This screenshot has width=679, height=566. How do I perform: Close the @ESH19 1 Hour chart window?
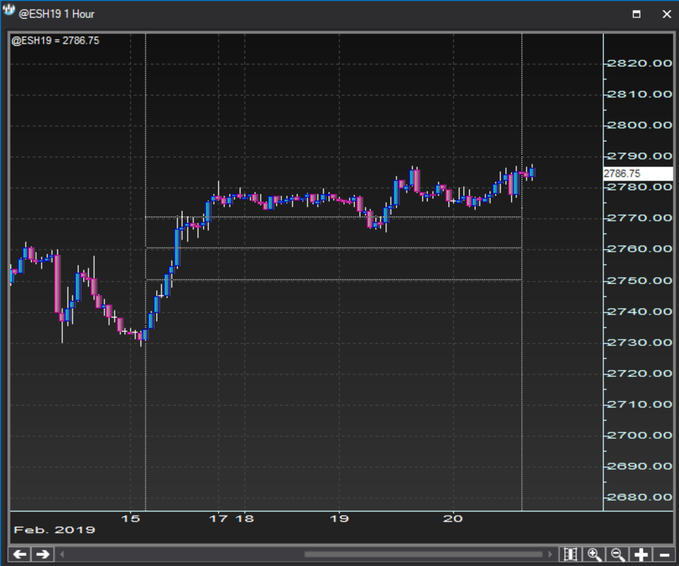point(665,14)
